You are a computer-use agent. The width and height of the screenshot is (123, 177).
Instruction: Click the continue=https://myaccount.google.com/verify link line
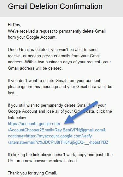pyautogui.click(x=50, y=136)
